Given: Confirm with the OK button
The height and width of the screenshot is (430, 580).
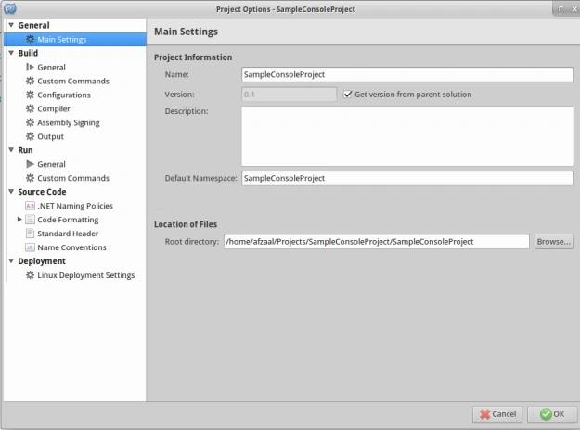Looking at the screenshot, I should tap(552, 414).
